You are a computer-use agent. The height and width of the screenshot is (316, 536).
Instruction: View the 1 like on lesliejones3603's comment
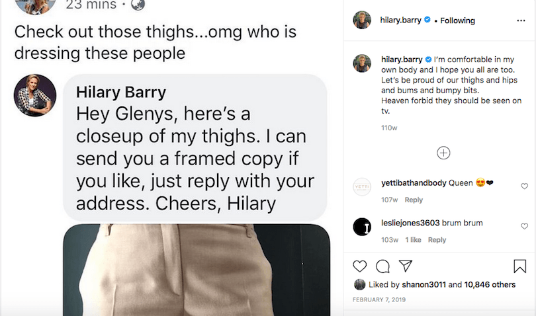(x=413, y=240)
